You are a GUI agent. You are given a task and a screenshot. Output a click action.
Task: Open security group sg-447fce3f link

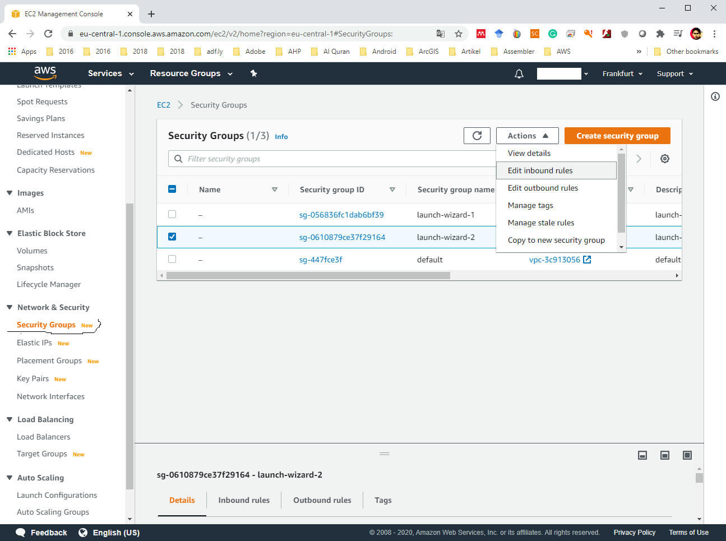321,260
